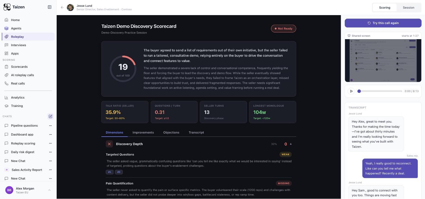The width and height of the screenshot is (425, 199).
Task: Start a new chat with the compose icon
Action: (x=50, y=116)
